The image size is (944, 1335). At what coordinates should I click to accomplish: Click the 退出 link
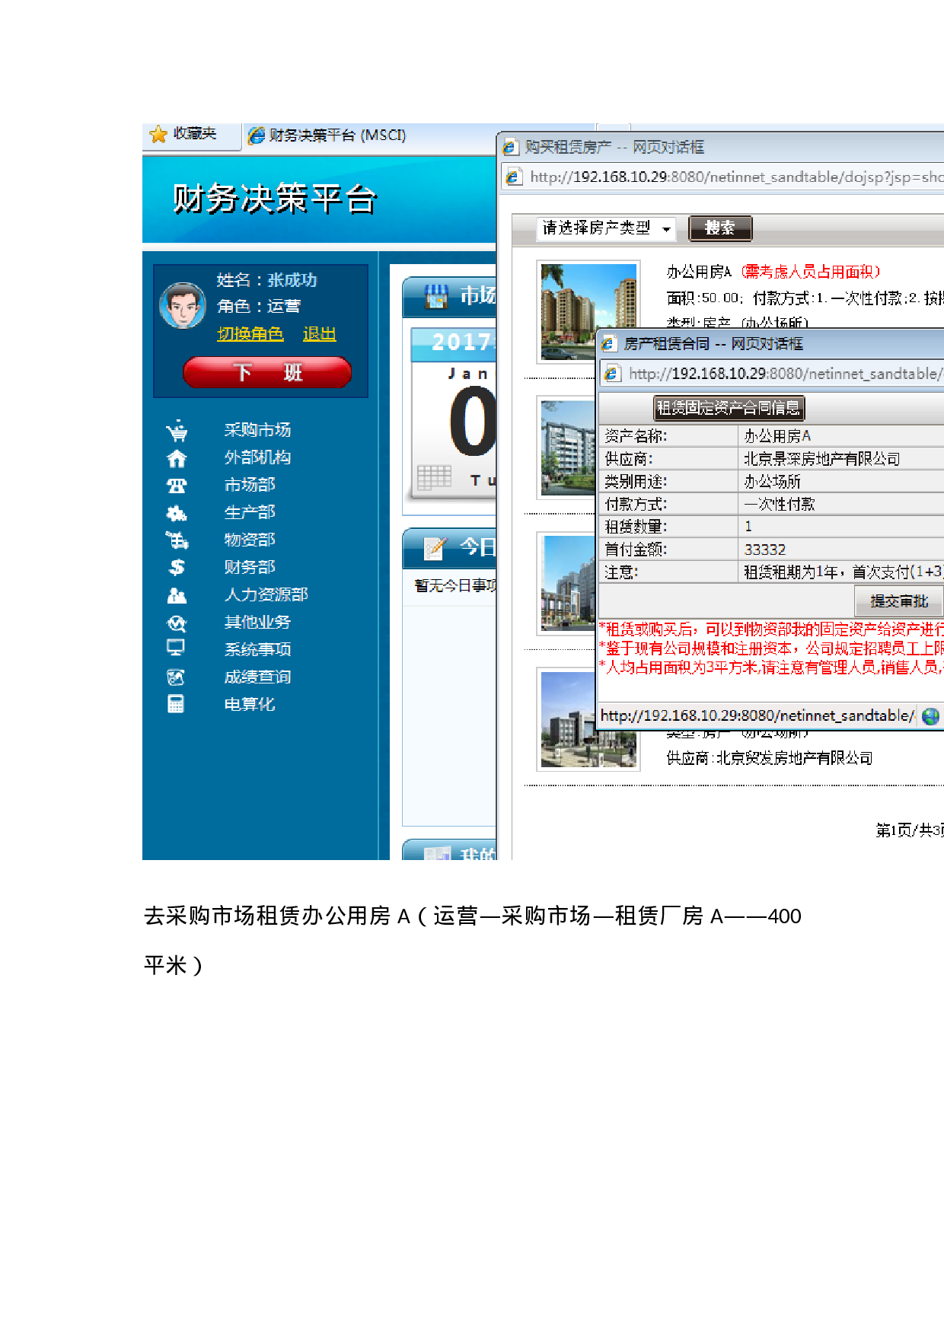pos(320,334)
